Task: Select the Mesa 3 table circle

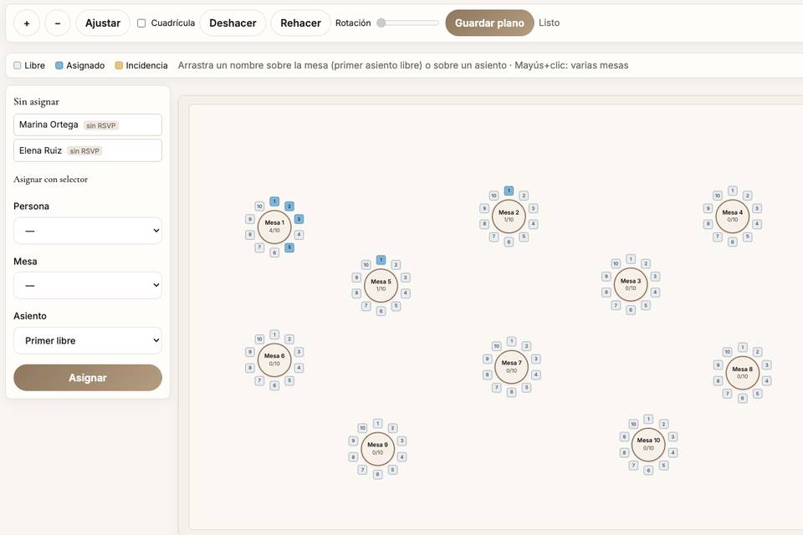Action: click(x=631, y=285)
